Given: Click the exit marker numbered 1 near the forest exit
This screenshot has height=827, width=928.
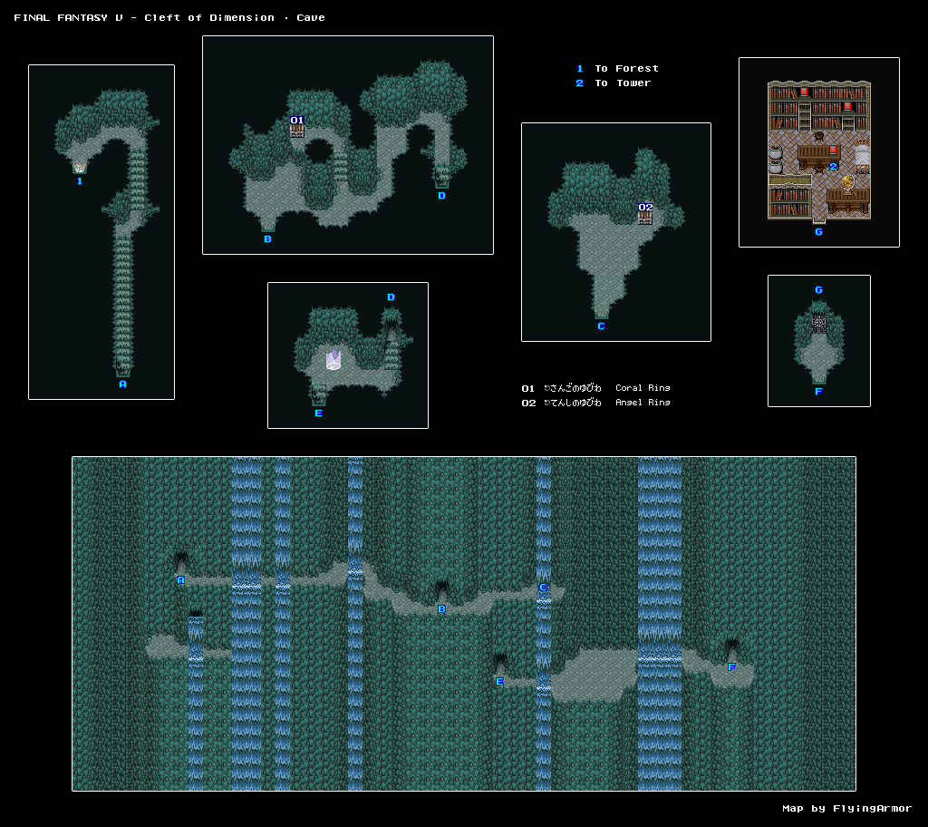Looking at the screenshot, I should 80,181.
